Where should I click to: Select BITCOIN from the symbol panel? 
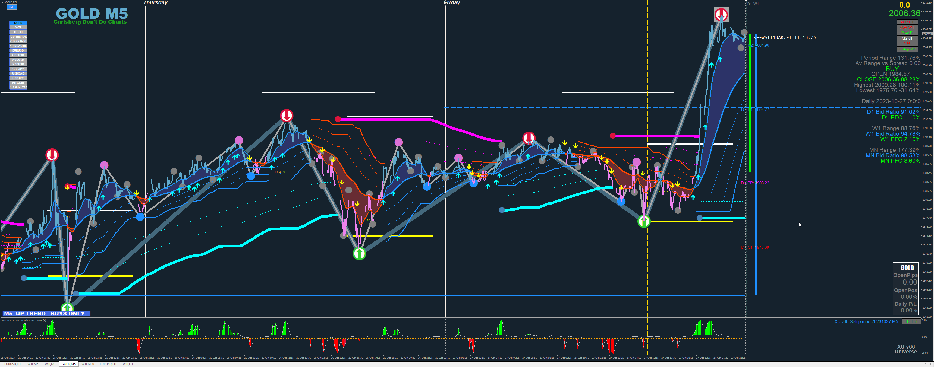[x=18, y=83]
